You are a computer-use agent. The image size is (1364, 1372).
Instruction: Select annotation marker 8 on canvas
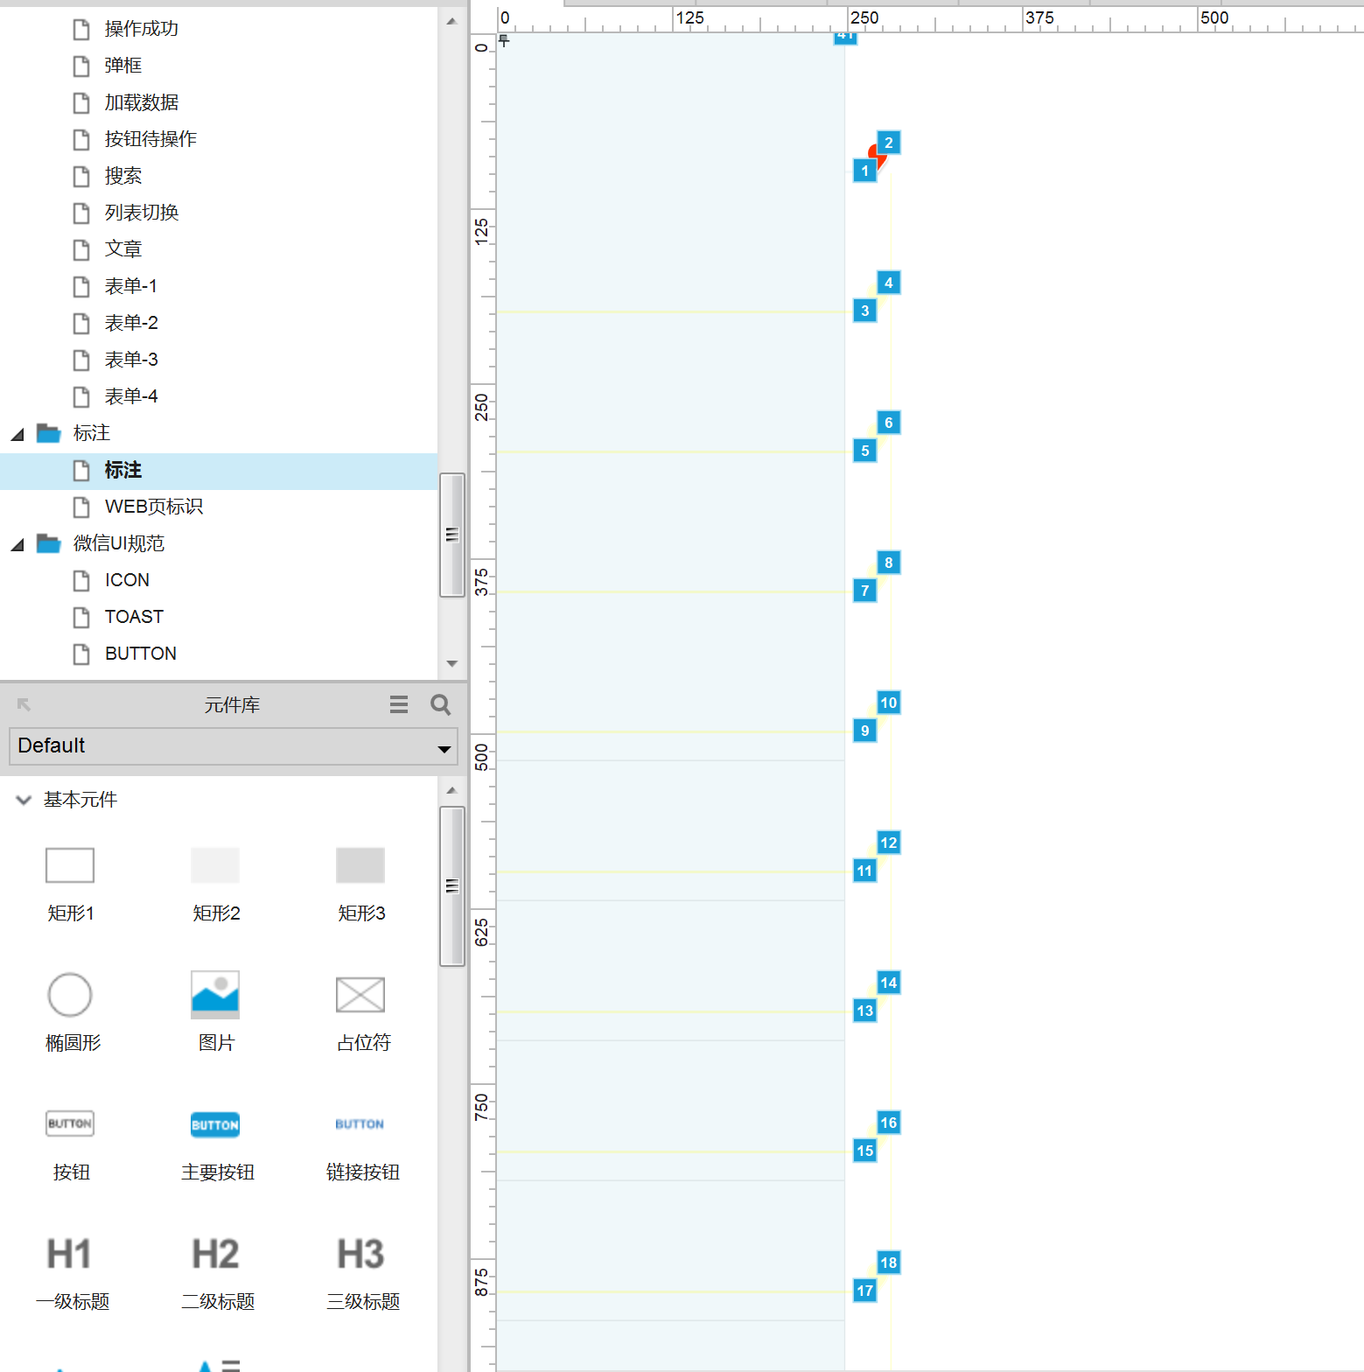889,563
